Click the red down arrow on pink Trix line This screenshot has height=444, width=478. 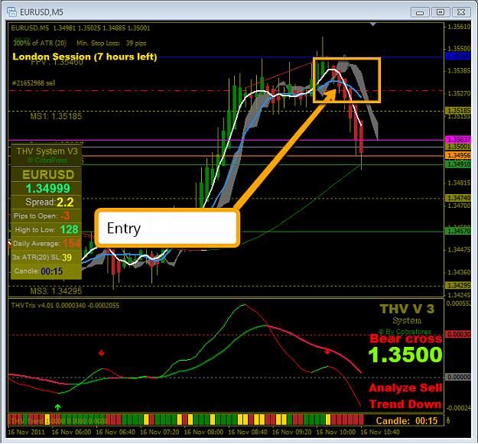[x=327, y=352]
